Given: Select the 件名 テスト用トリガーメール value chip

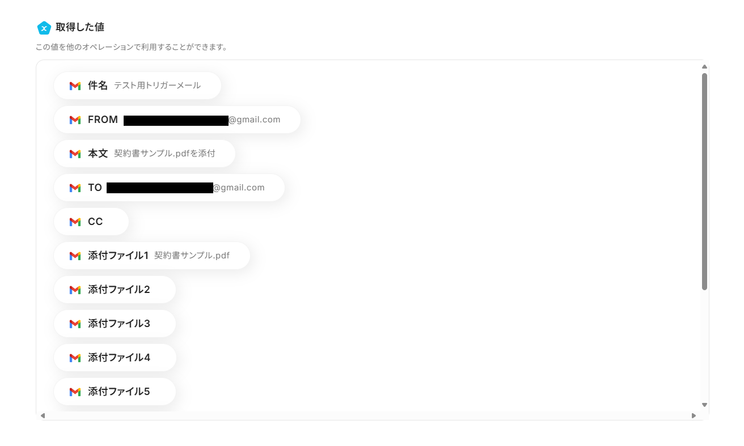Looking at the screenshot, I should [137, 86].
